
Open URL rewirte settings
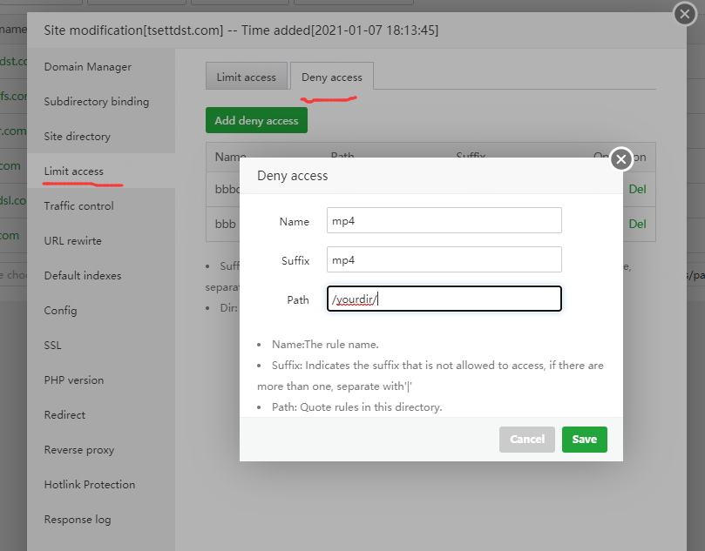pos(73,240)
